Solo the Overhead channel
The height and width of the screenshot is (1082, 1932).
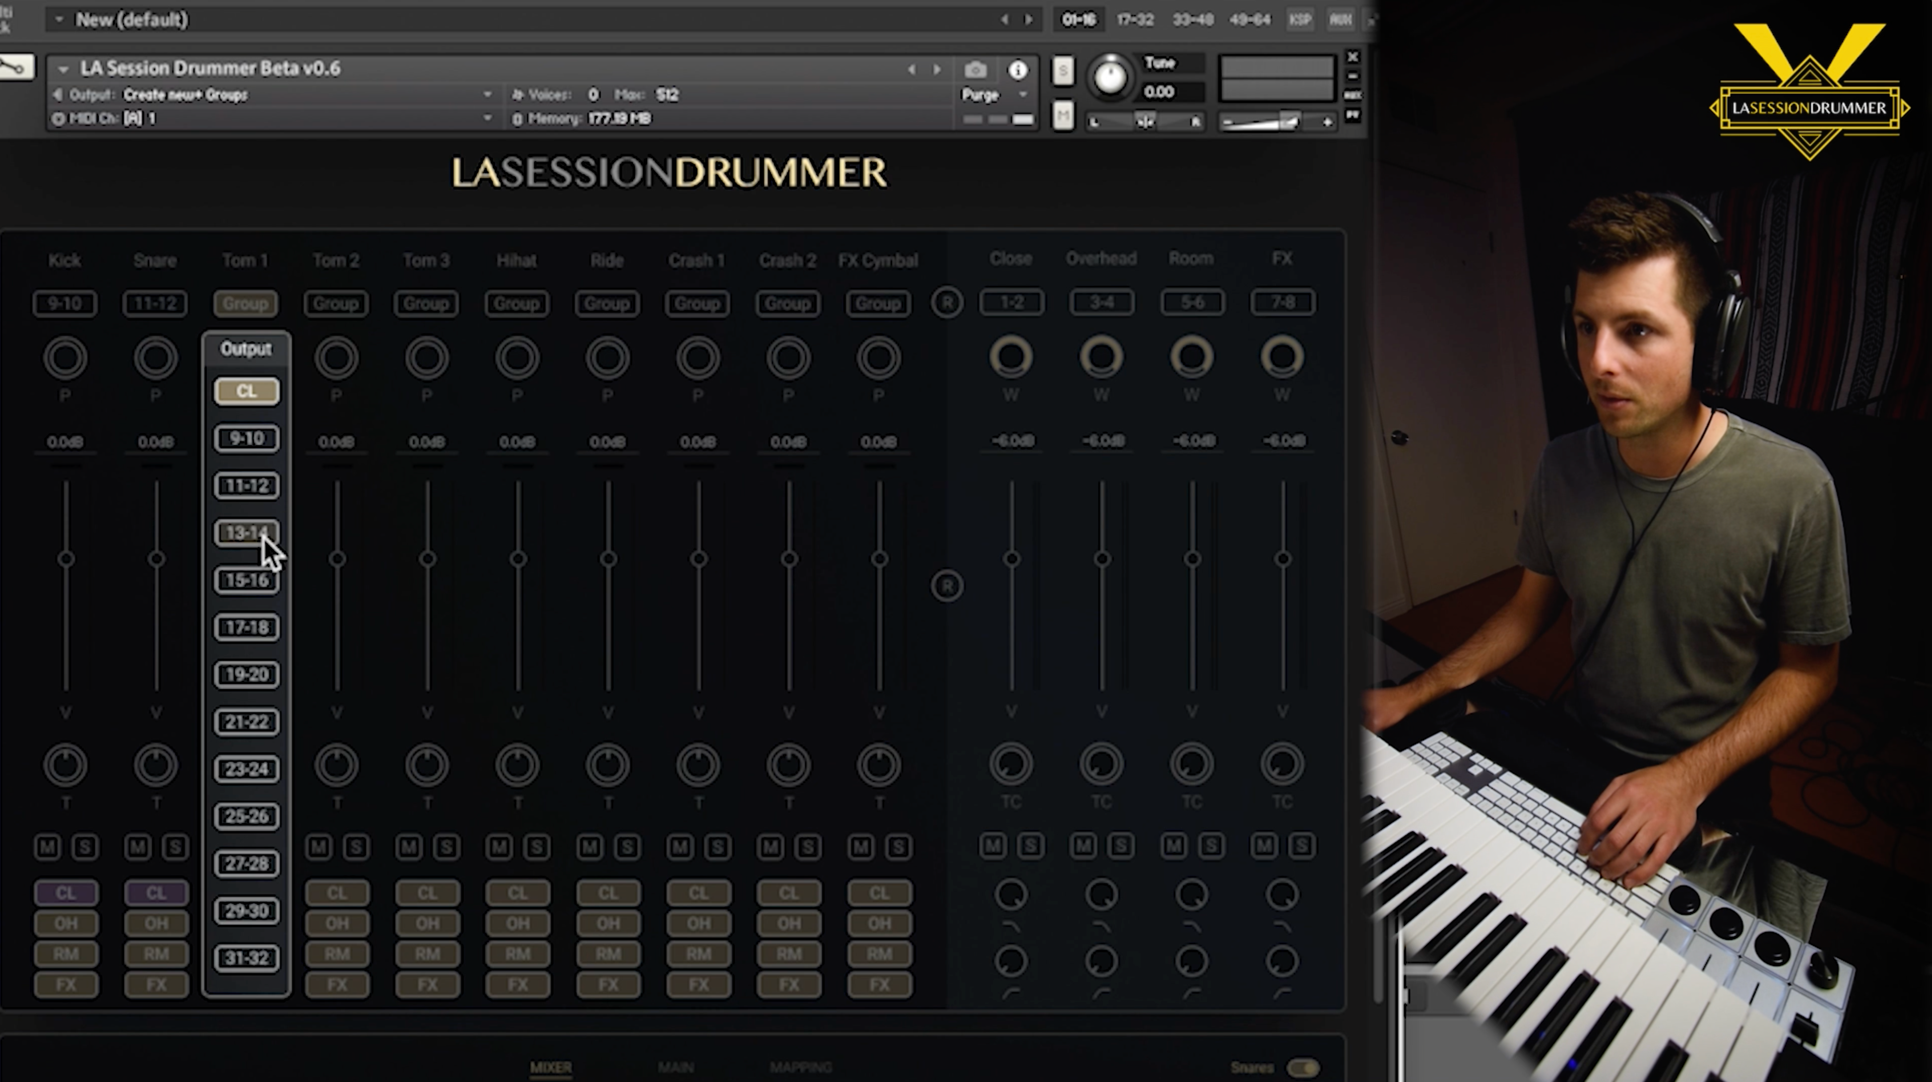[1121, 846]
